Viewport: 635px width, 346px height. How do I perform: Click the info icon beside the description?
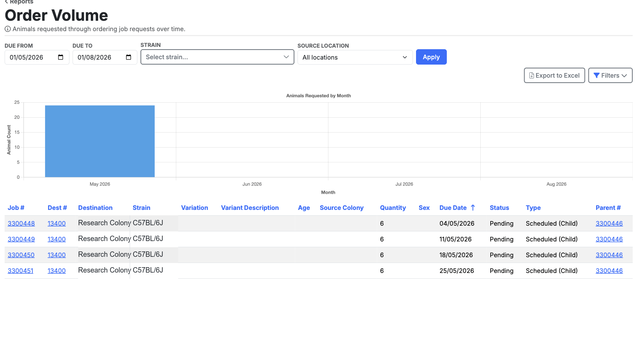pos(8,29)
